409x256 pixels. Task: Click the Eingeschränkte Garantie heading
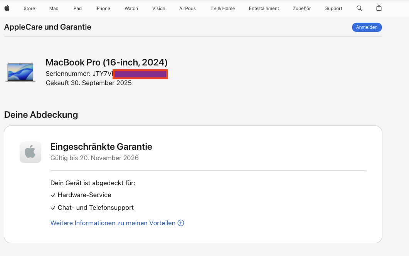point(101,147)
